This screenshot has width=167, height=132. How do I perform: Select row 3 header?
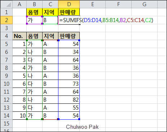tap(6, 28)
